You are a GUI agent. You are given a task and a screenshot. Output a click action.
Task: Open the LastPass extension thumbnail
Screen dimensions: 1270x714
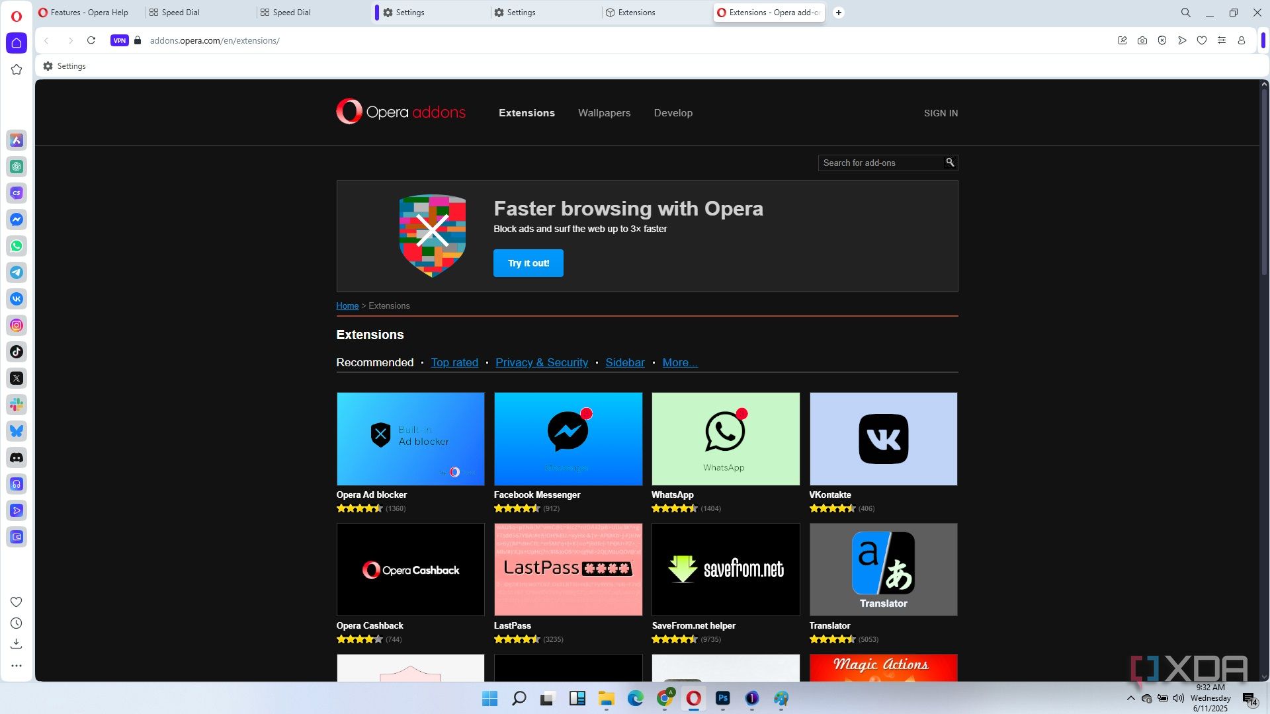[x=568, y=569]
